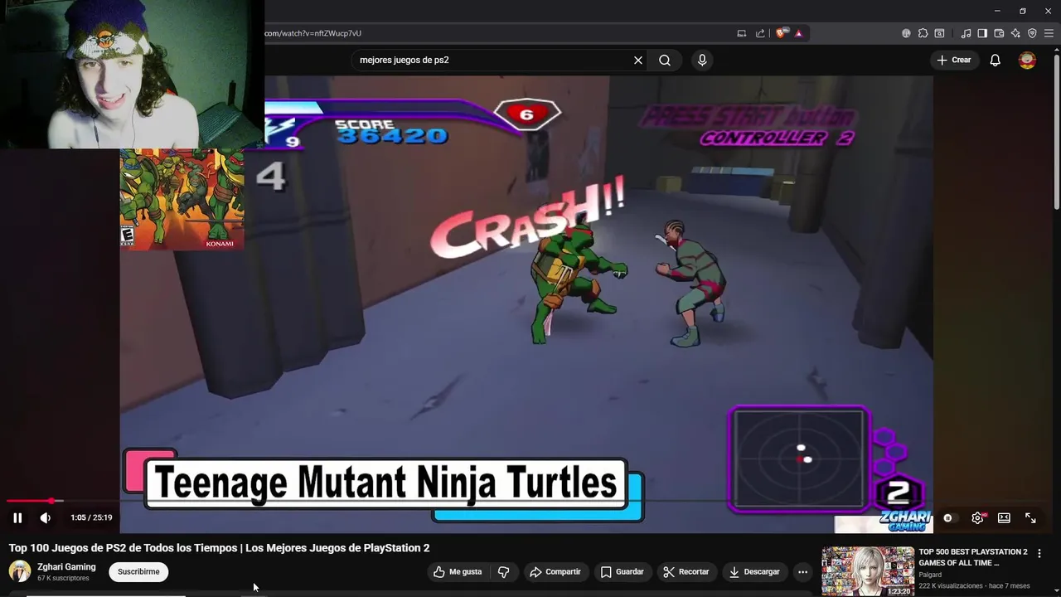Viewport: 1061px width, 597px height.
Task: Dislike the video thumbs down
Action: (503, 572)
